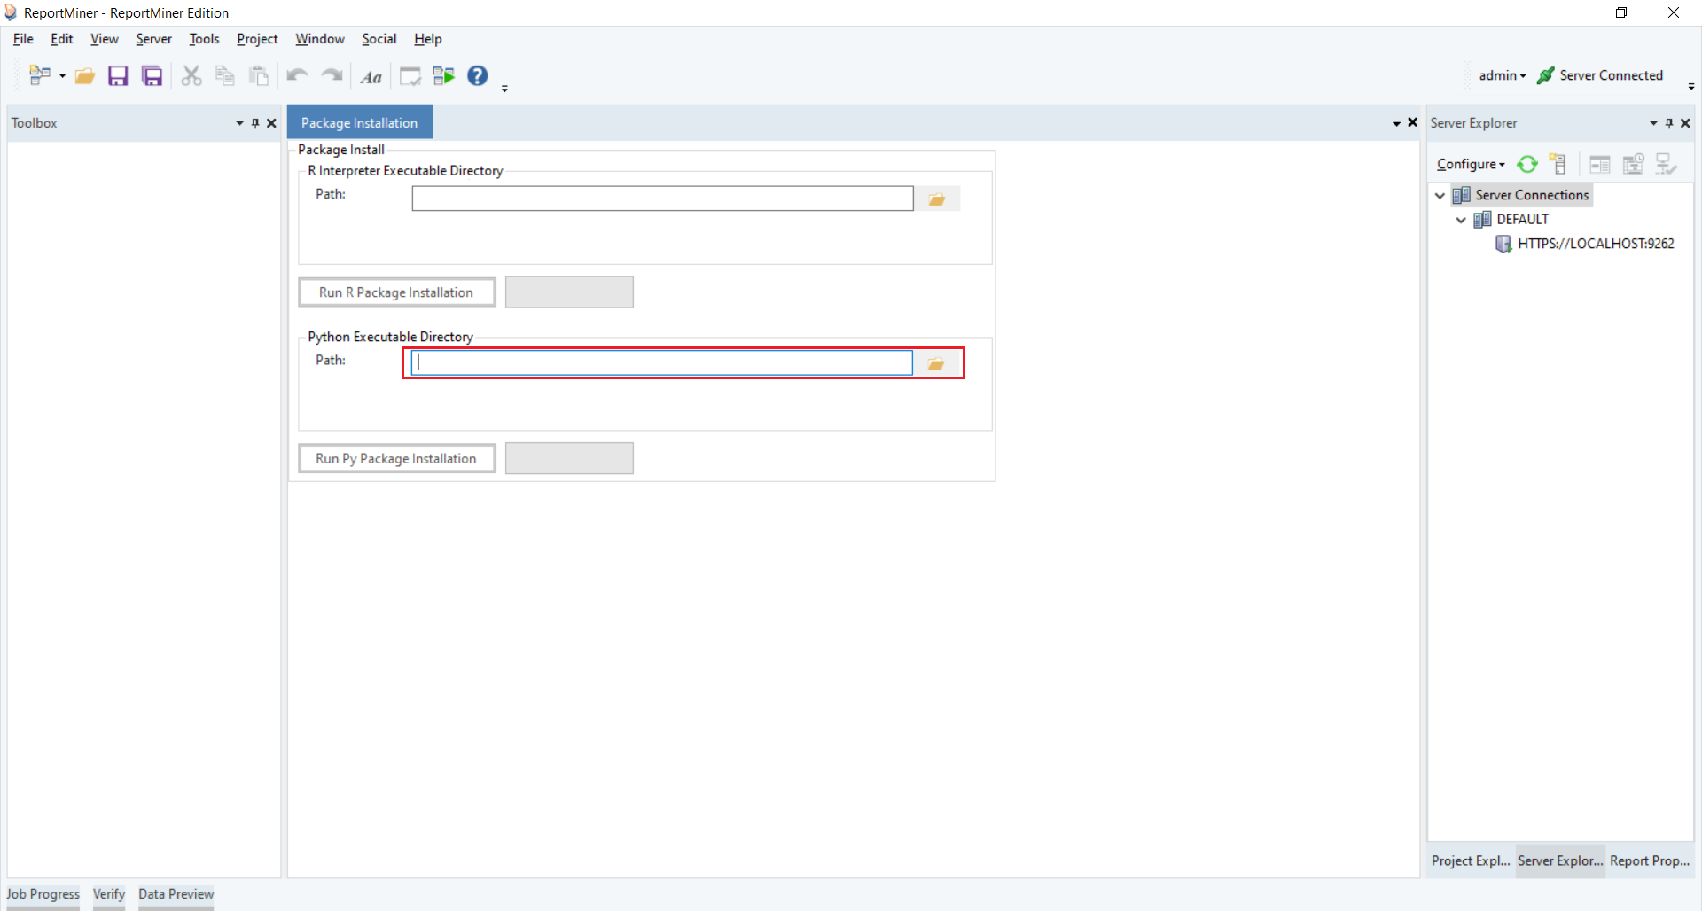Browse for the R interpreter path folder
The height and width of the screenshot is (911, 1702).
pos(937,199)
